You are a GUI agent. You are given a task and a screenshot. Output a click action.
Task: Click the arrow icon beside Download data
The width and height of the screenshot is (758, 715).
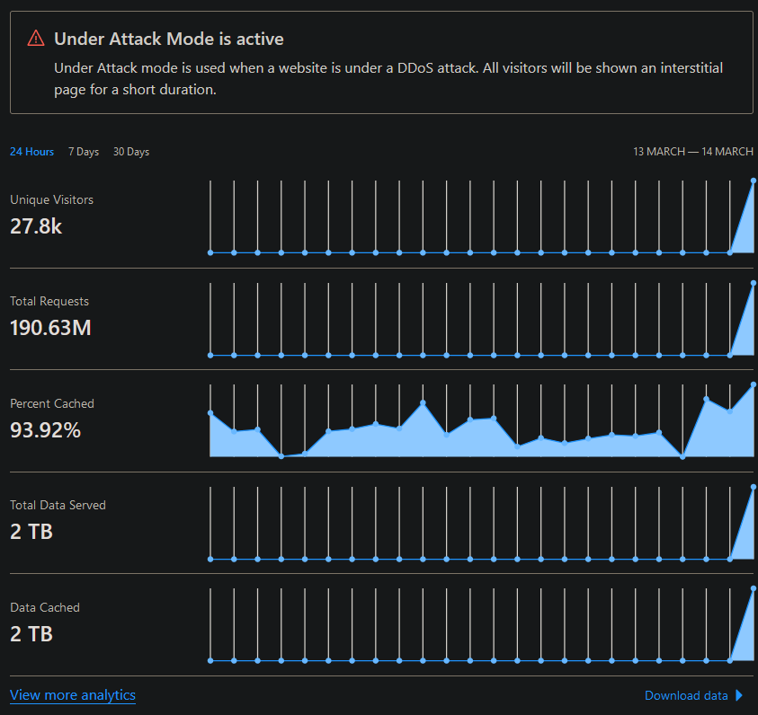click(x=740, y=695)
